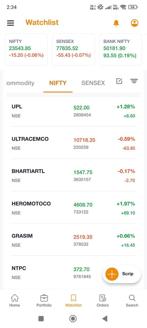Tap the Add Scrip button

point(121,274)
